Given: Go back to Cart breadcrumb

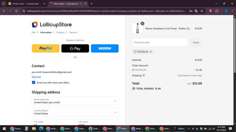Looking at the screenshot, I should 34,32.
